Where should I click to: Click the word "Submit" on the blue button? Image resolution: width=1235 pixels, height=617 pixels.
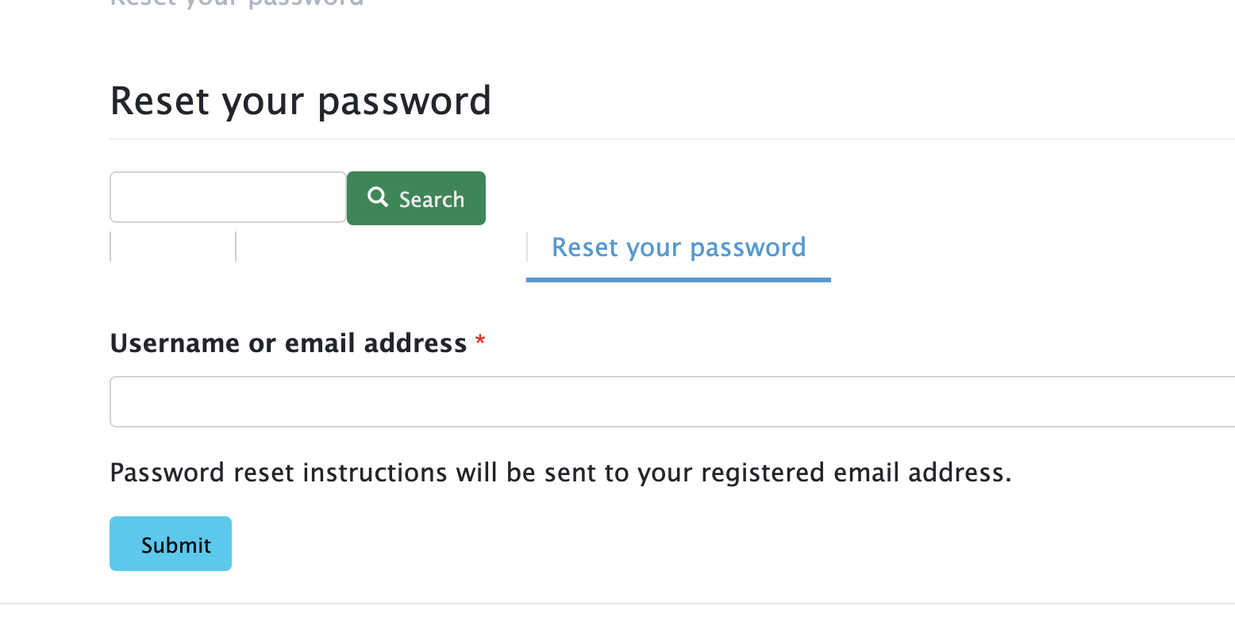coord(176,545)
